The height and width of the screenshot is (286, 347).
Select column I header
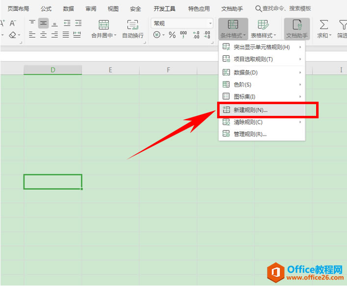tap(330, 70)
